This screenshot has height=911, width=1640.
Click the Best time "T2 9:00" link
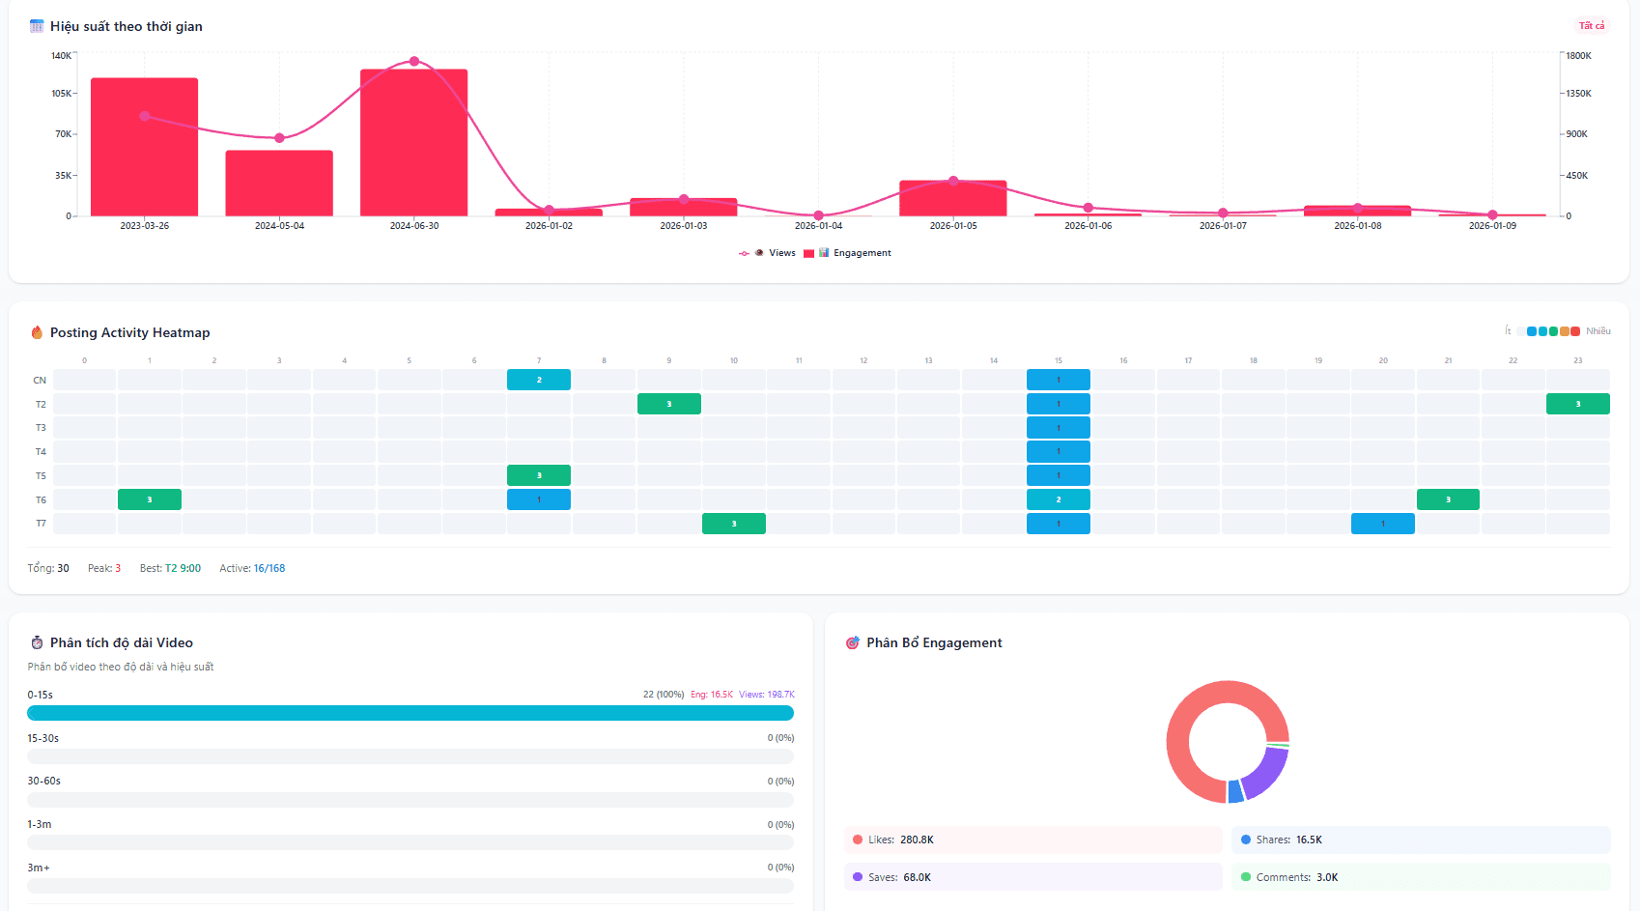pos(181,568)
